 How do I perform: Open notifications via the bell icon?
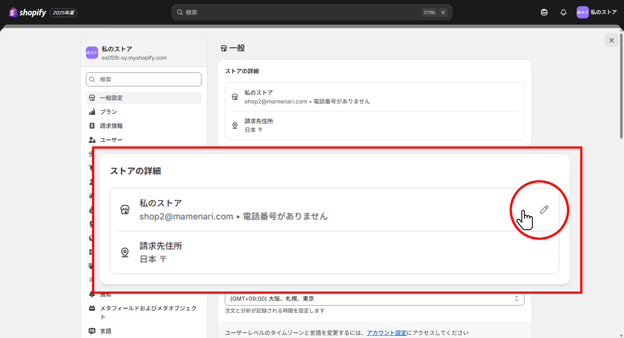point(564,13)
